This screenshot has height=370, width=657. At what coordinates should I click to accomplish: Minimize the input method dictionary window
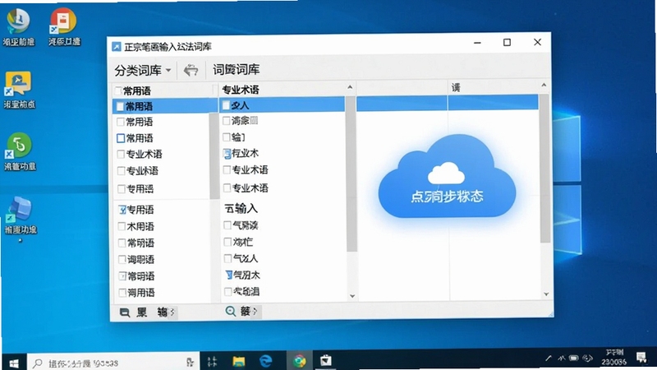(x=477, y=43)
